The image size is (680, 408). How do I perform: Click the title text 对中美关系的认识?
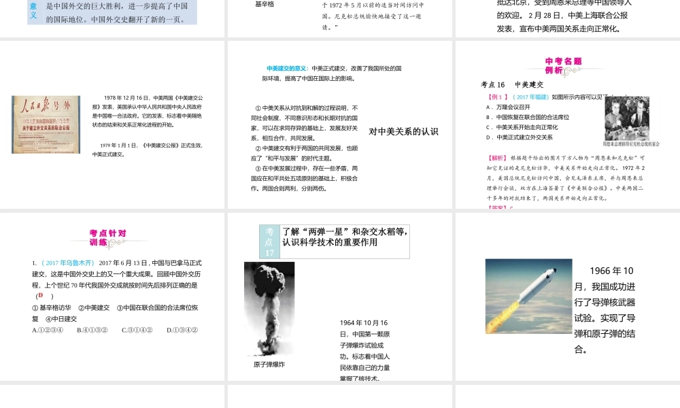[403, 132]
